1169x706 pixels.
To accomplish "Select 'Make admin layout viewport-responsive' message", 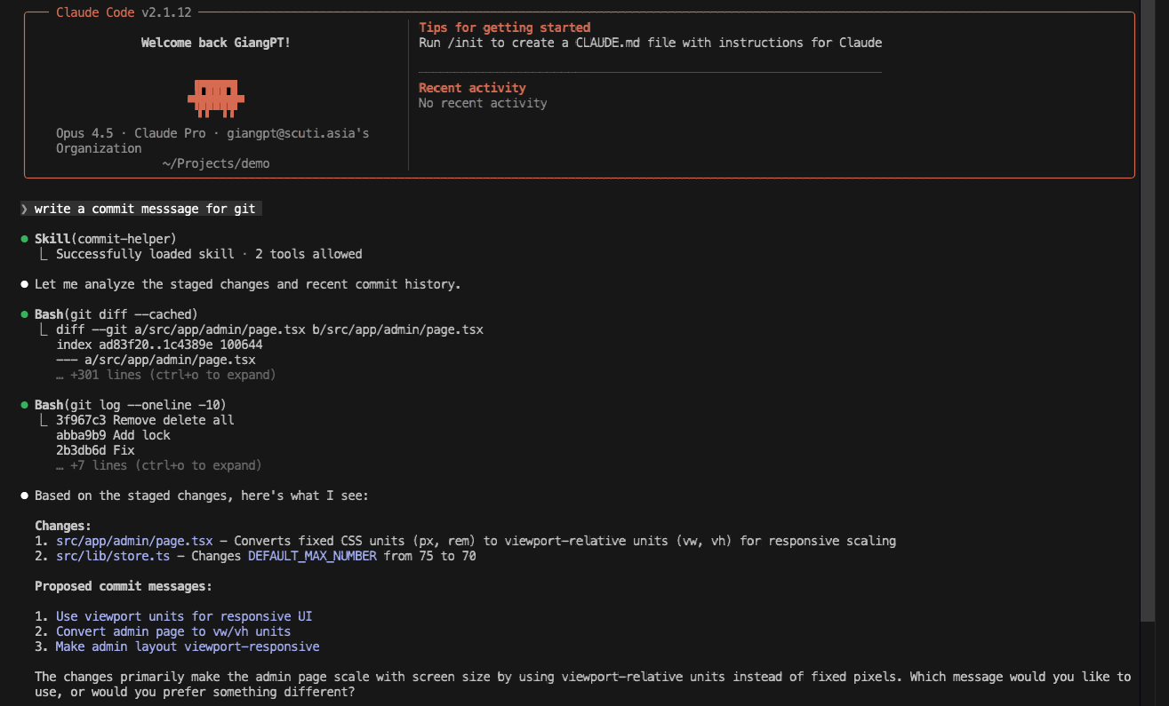I will pyautogui.click(x=187, y=647).
